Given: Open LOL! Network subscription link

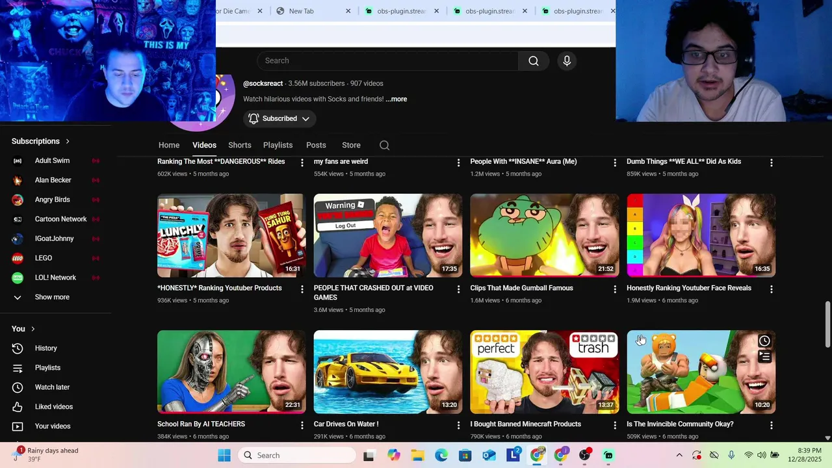Looking at the screenshot, I should pos(55,278).
